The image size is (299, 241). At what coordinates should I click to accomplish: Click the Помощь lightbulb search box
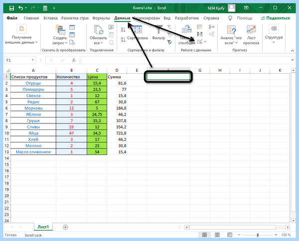241,18
